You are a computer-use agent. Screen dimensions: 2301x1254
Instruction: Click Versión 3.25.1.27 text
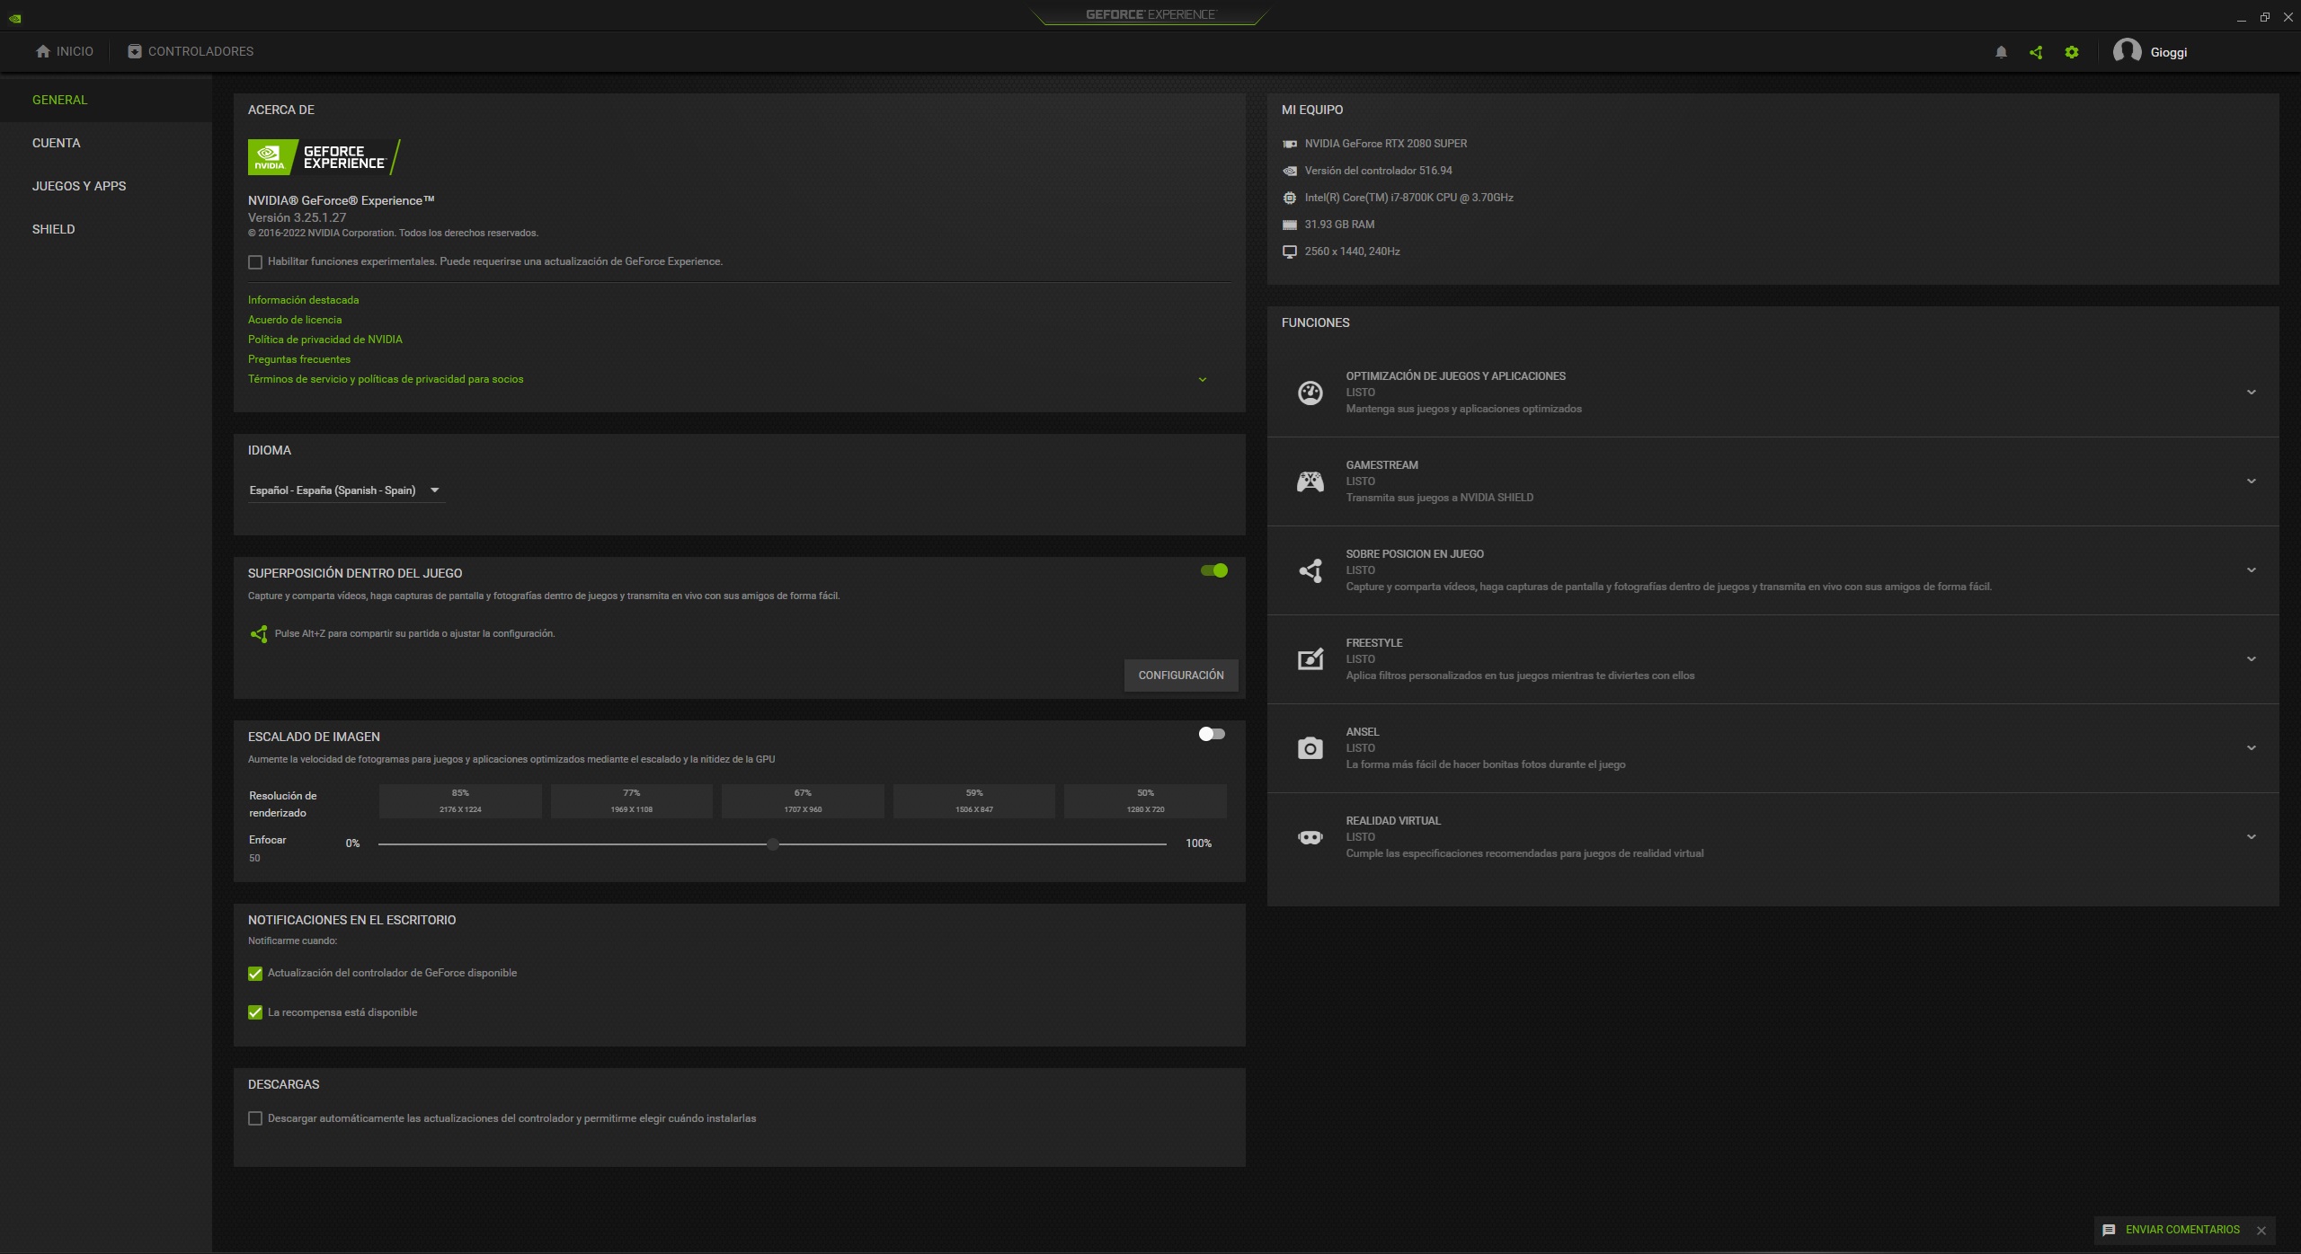coord(298,217)
